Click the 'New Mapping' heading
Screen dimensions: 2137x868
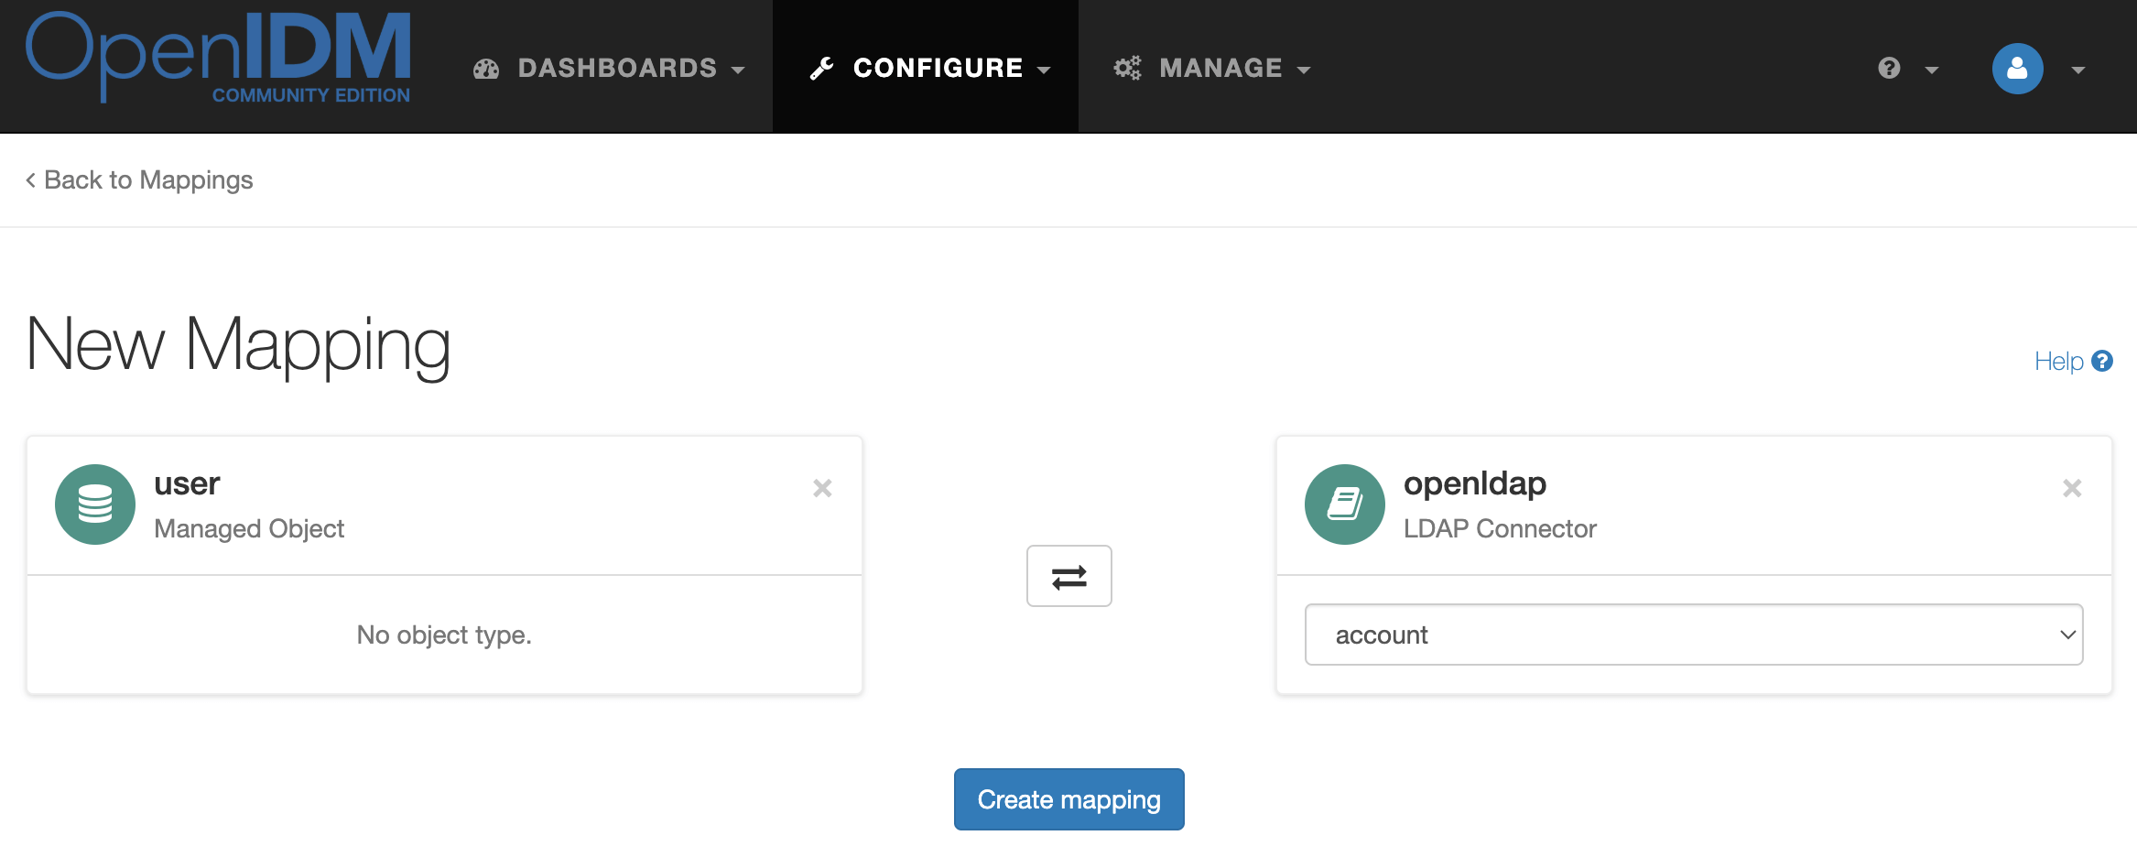tap(238, 345)
